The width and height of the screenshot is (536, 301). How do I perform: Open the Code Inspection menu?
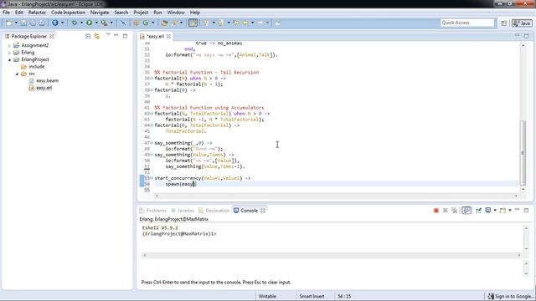pos(68,13)
